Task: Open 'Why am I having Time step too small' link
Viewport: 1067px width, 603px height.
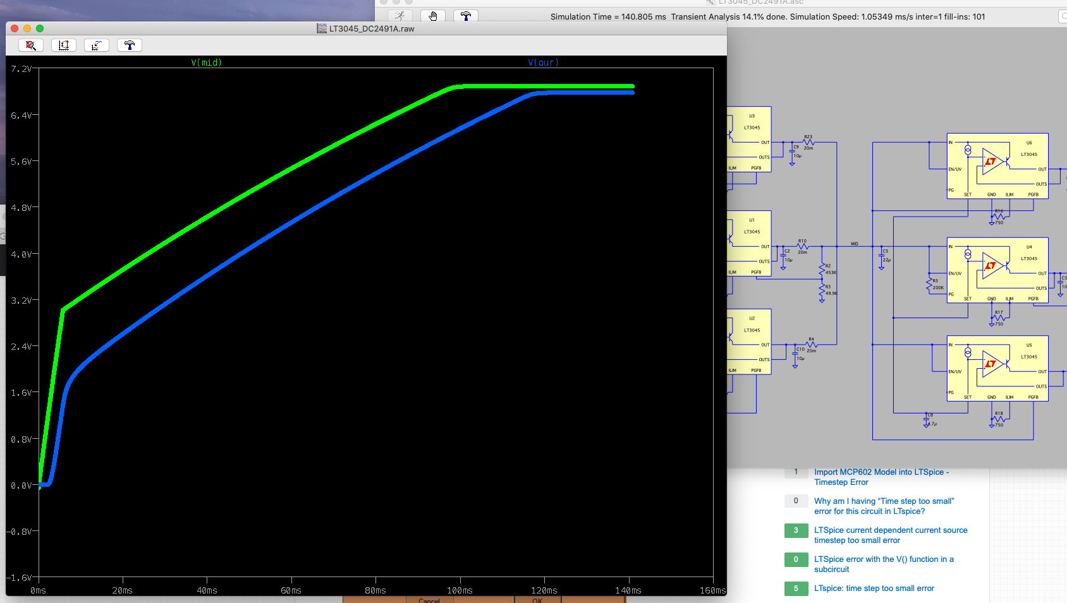Action: (x=884, y=506)
